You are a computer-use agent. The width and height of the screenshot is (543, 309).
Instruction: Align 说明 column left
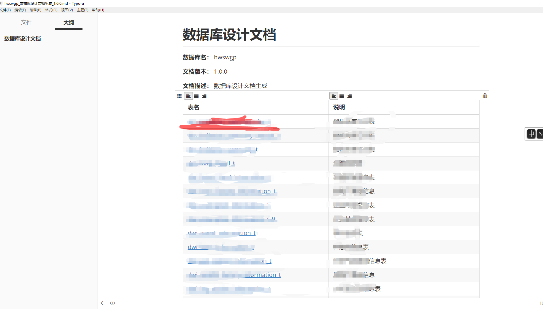(x=334, y=96)
